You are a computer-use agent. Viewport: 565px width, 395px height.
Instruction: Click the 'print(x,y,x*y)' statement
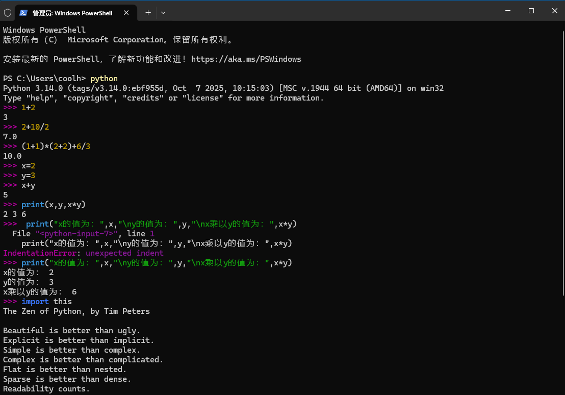tap(54, 205)
